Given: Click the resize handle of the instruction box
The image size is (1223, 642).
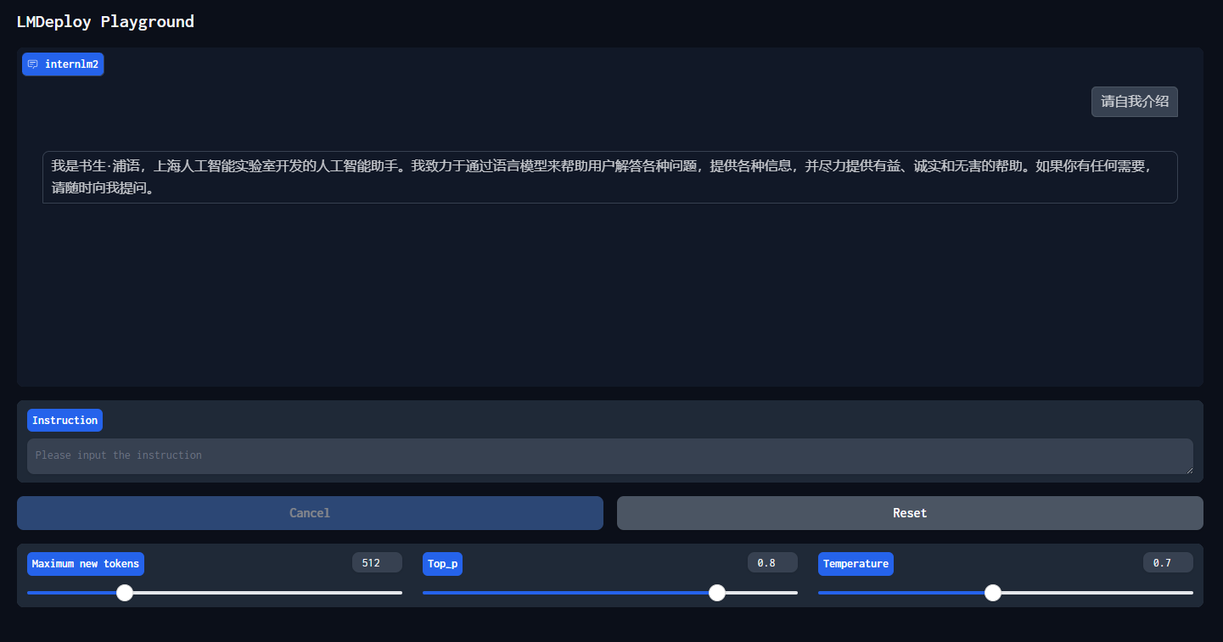Looking at the screenshot, I should pyautogui.click(x=1188, y=469).
